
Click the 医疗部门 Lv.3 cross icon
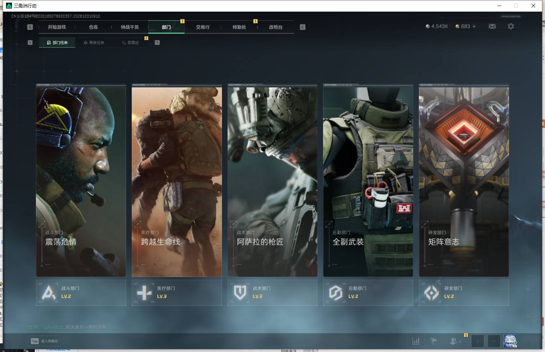[x=144, y=293]
